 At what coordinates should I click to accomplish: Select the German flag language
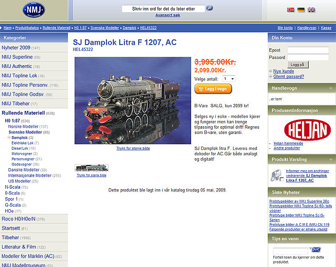click(301, 9)
